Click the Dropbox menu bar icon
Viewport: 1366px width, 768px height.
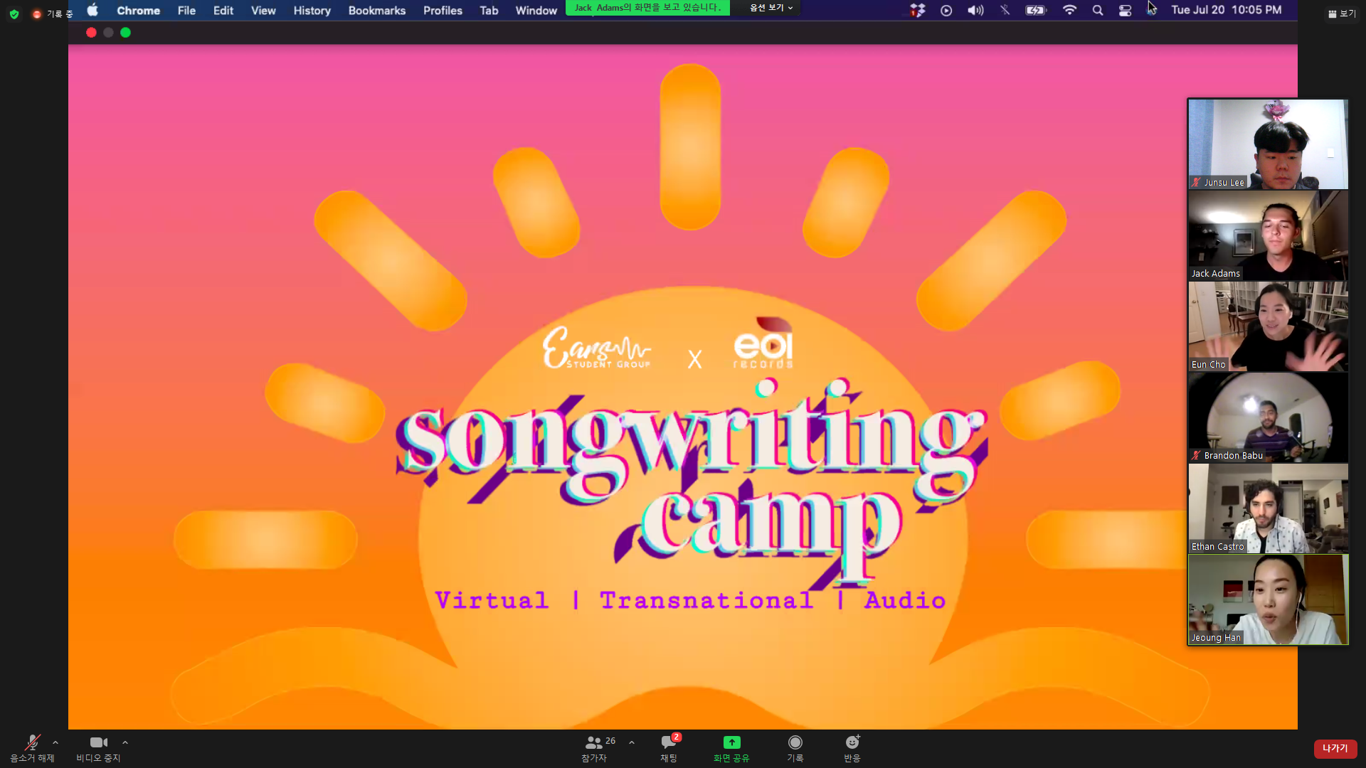pos(917,10)
